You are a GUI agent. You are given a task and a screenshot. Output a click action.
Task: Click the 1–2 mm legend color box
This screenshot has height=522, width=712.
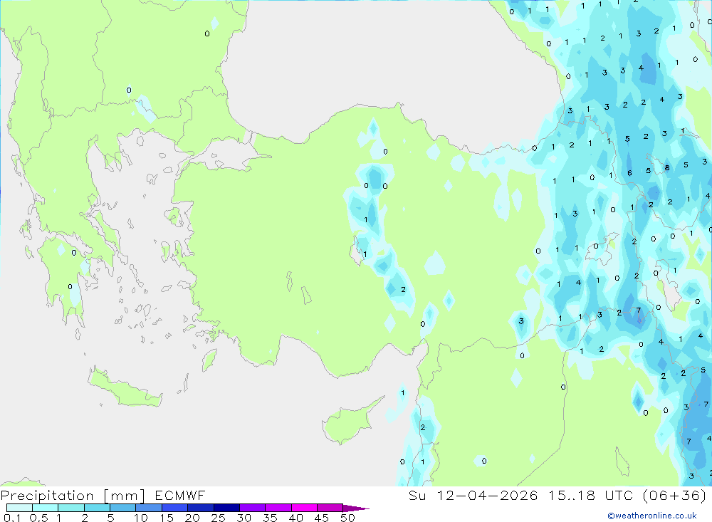pyautogui.click(x=71, y=508)
